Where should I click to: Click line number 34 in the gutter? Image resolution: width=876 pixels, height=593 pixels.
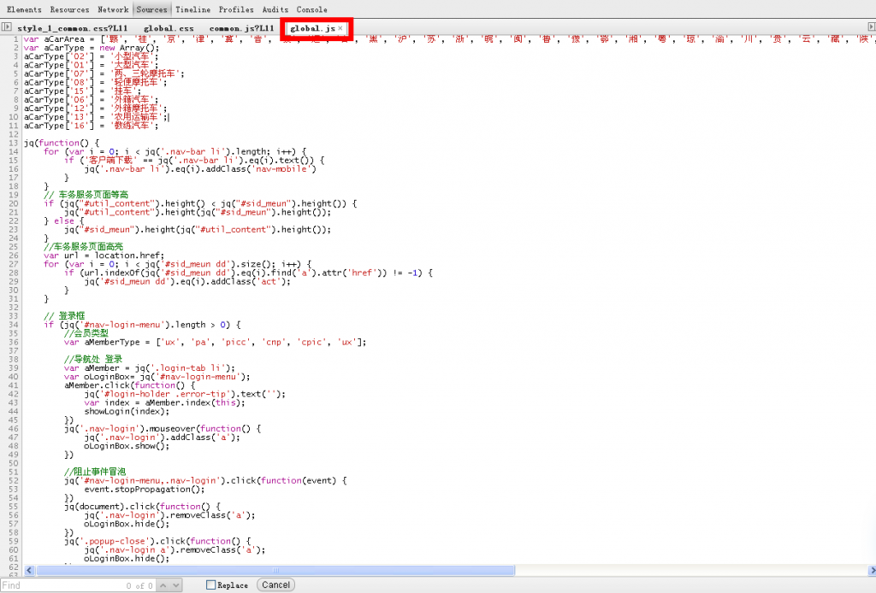pos(14,325)
